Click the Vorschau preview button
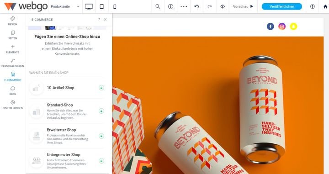 click(x=243, y=6)
